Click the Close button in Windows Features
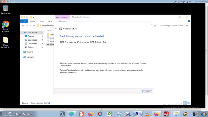This screenshot has height=117, width=208. point(147,92)
